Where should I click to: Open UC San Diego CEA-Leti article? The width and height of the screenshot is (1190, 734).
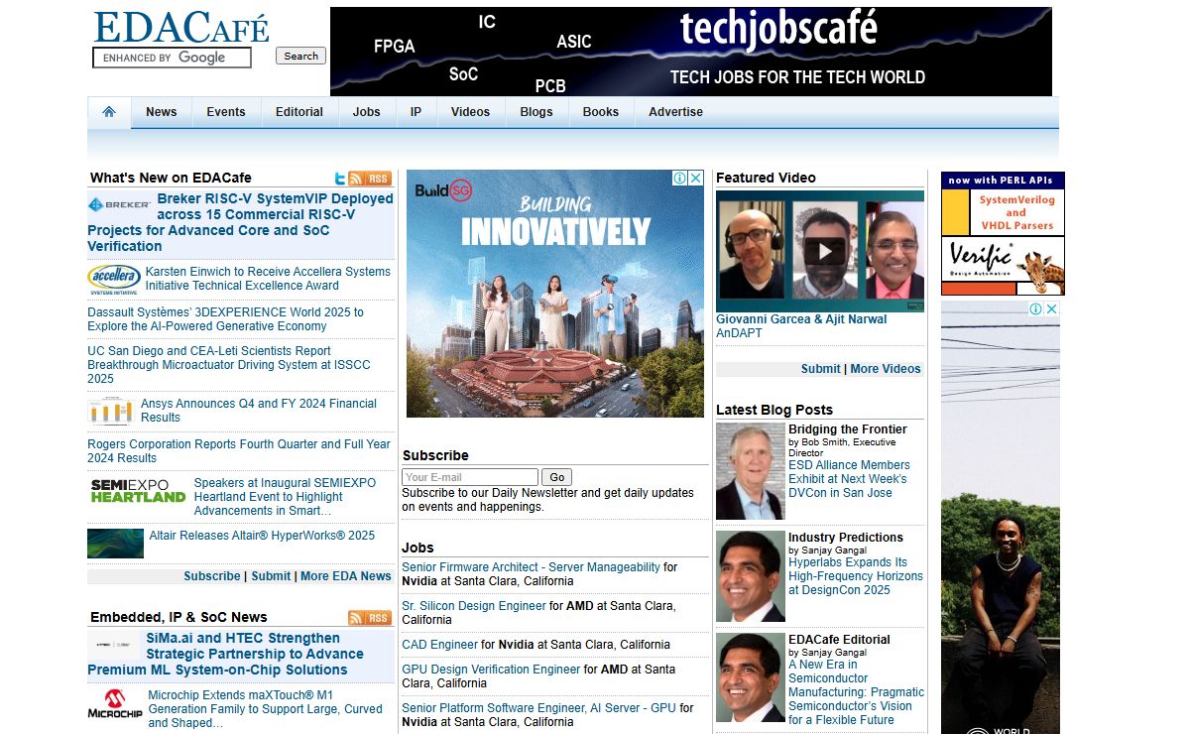click(x=229, y=365)
